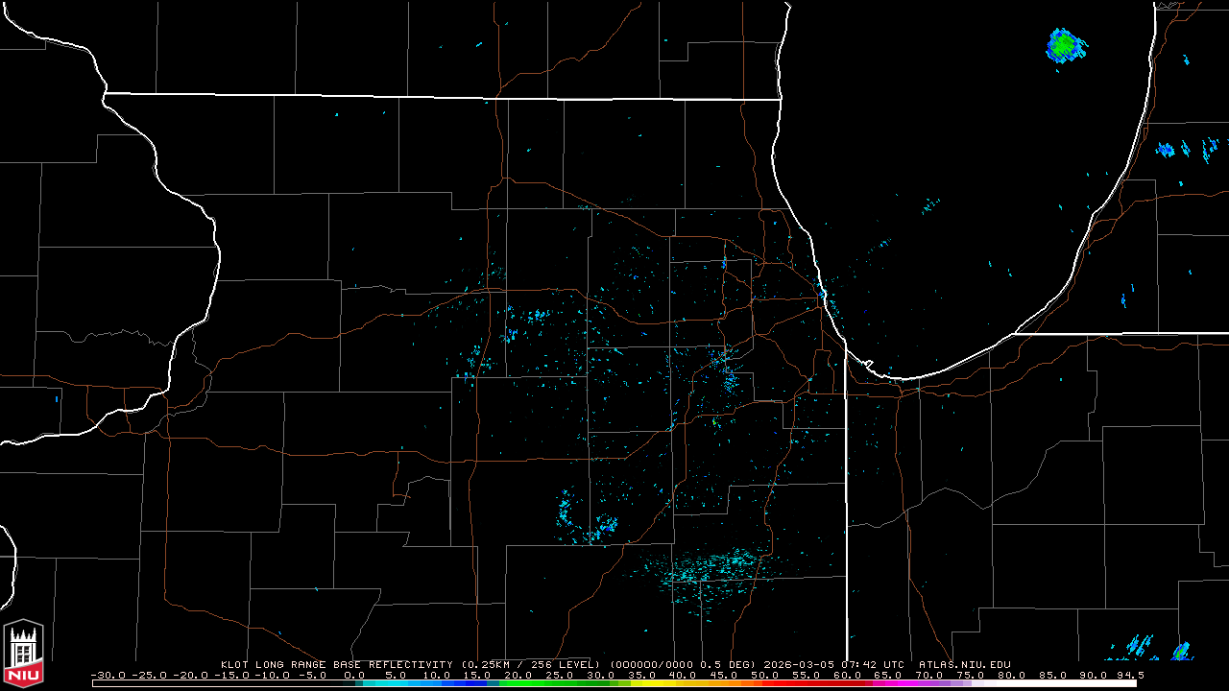The image size is (1229, 691).
Task: Click the green 20.0 dBZ segment of color scale
Action: coord(519,683)
